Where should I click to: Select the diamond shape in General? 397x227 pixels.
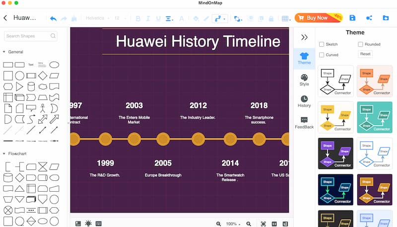[x=43, y=76]
